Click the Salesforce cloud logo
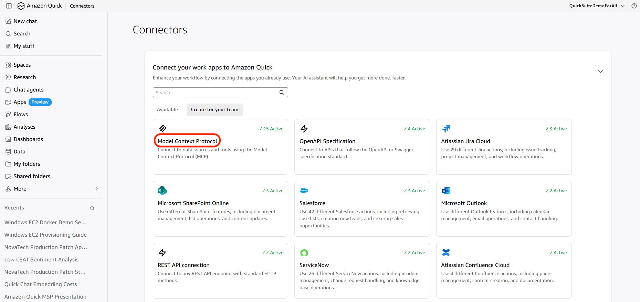The height and width of the screenshot is (302, 640). (304, 191)
